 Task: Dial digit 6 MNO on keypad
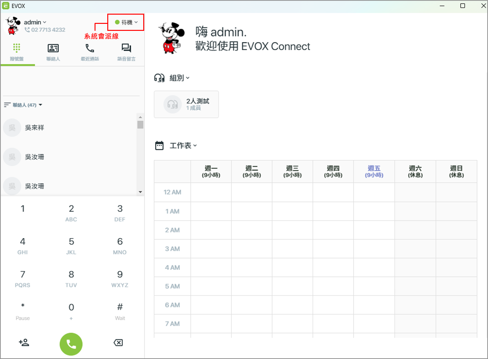click(x=120, y=246)
